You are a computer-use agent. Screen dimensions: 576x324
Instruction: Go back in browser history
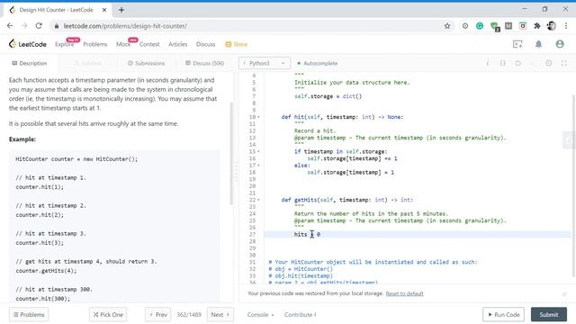pos(10,26)
